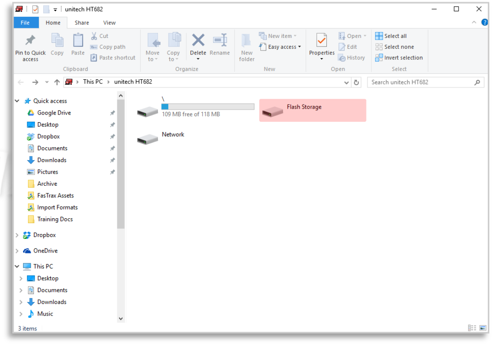Collapse the Quick access tree
The width and height of the screenshot is (492, 344).
(17, 101)
